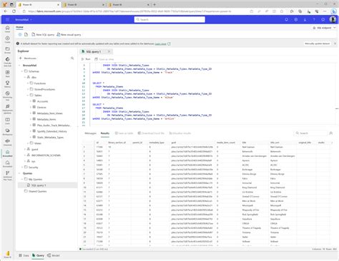The height and width of the screenshot is (261, 339).
Task: Open Learn in the left navigation rail
Action: [x=7, y=121]
